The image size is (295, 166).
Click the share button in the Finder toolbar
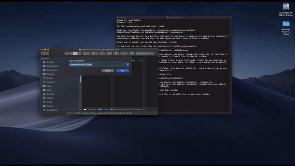click(102, 53)
